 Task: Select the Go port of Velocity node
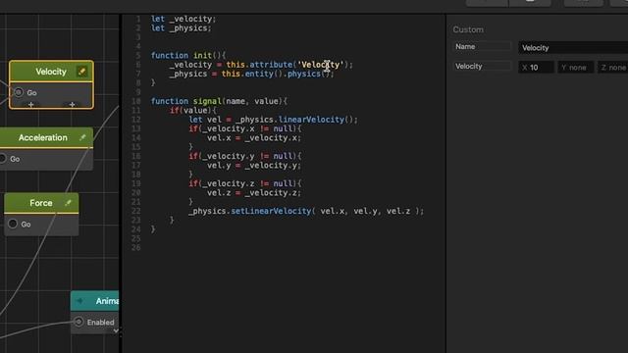pyautogui.click(x=19, y=92)
